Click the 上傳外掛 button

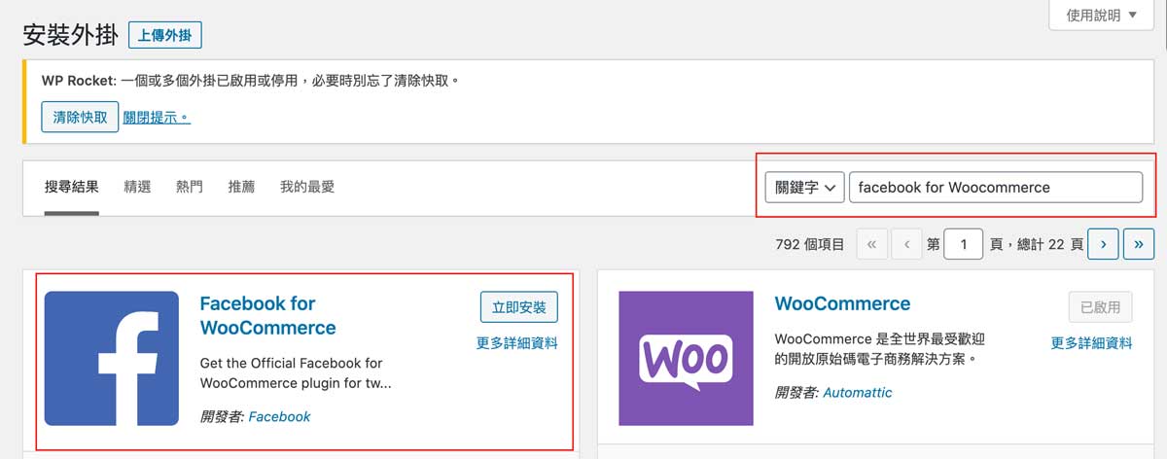pos(165,36)
